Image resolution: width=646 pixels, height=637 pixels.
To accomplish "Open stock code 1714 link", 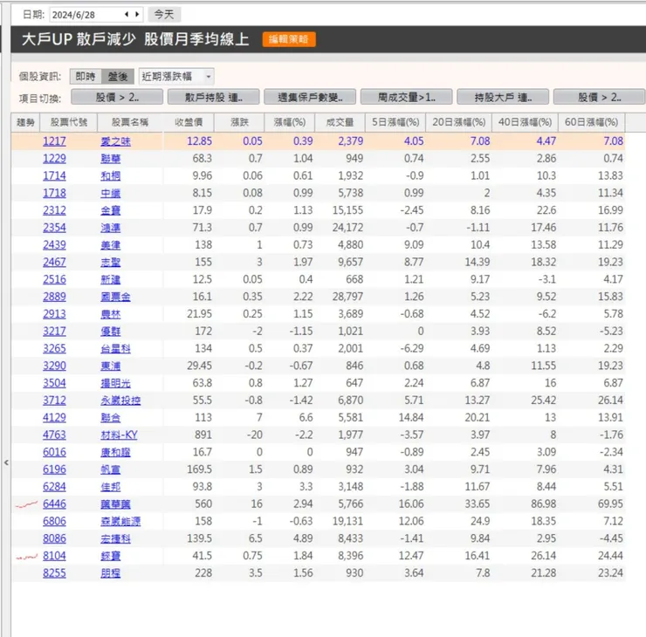I will [x=54, y=175].
